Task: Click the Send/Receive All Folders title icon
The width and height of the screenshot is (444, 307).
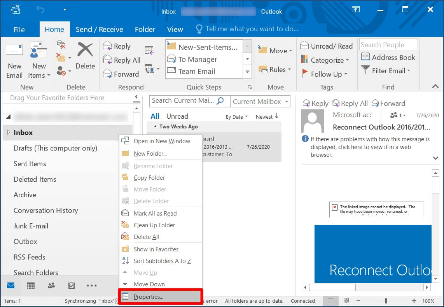Action: pos(15,9)
